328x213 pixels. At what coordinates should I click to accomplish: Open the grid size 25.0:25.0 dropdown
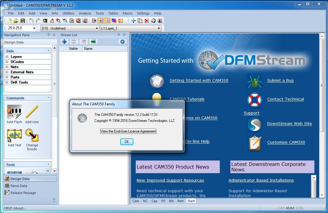click(x=34, y=28)
